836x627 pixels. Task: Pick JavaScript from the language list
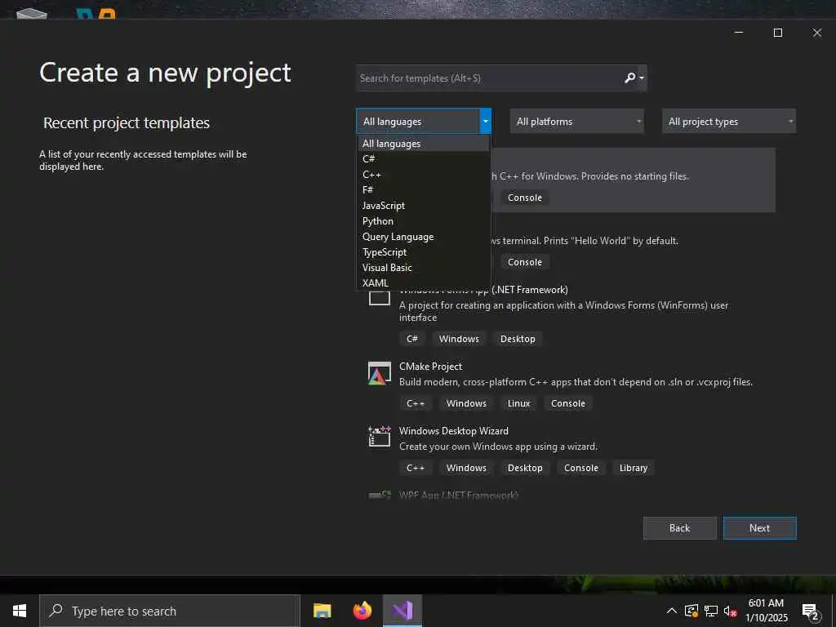(424, 205)
